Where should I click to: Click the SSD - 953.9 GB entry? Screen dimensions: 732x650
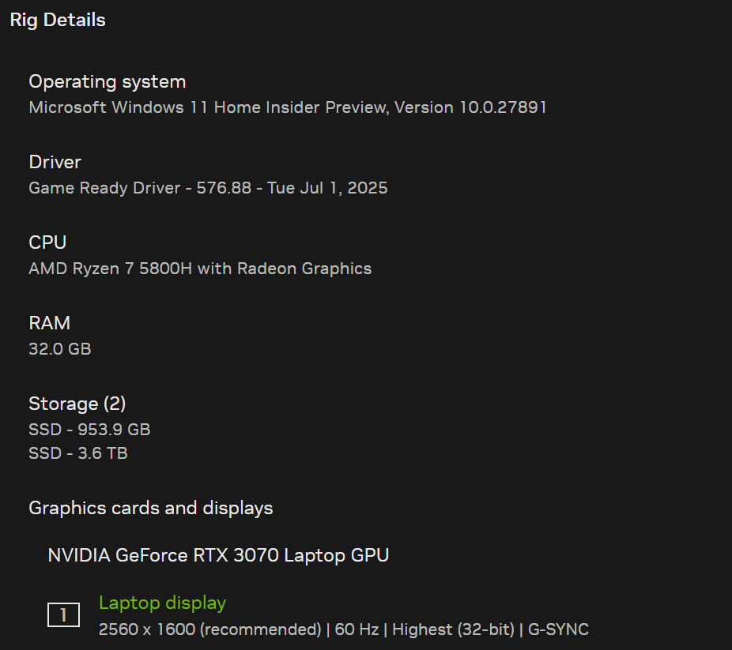pos(89,430)
